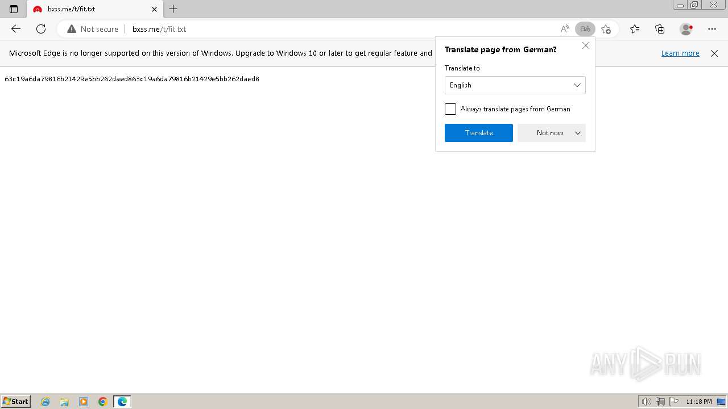The height and width of the screenshot is (409, 728).
Task: Open the Learn more link
Action: pyautogui.click(x=680, y=53)
